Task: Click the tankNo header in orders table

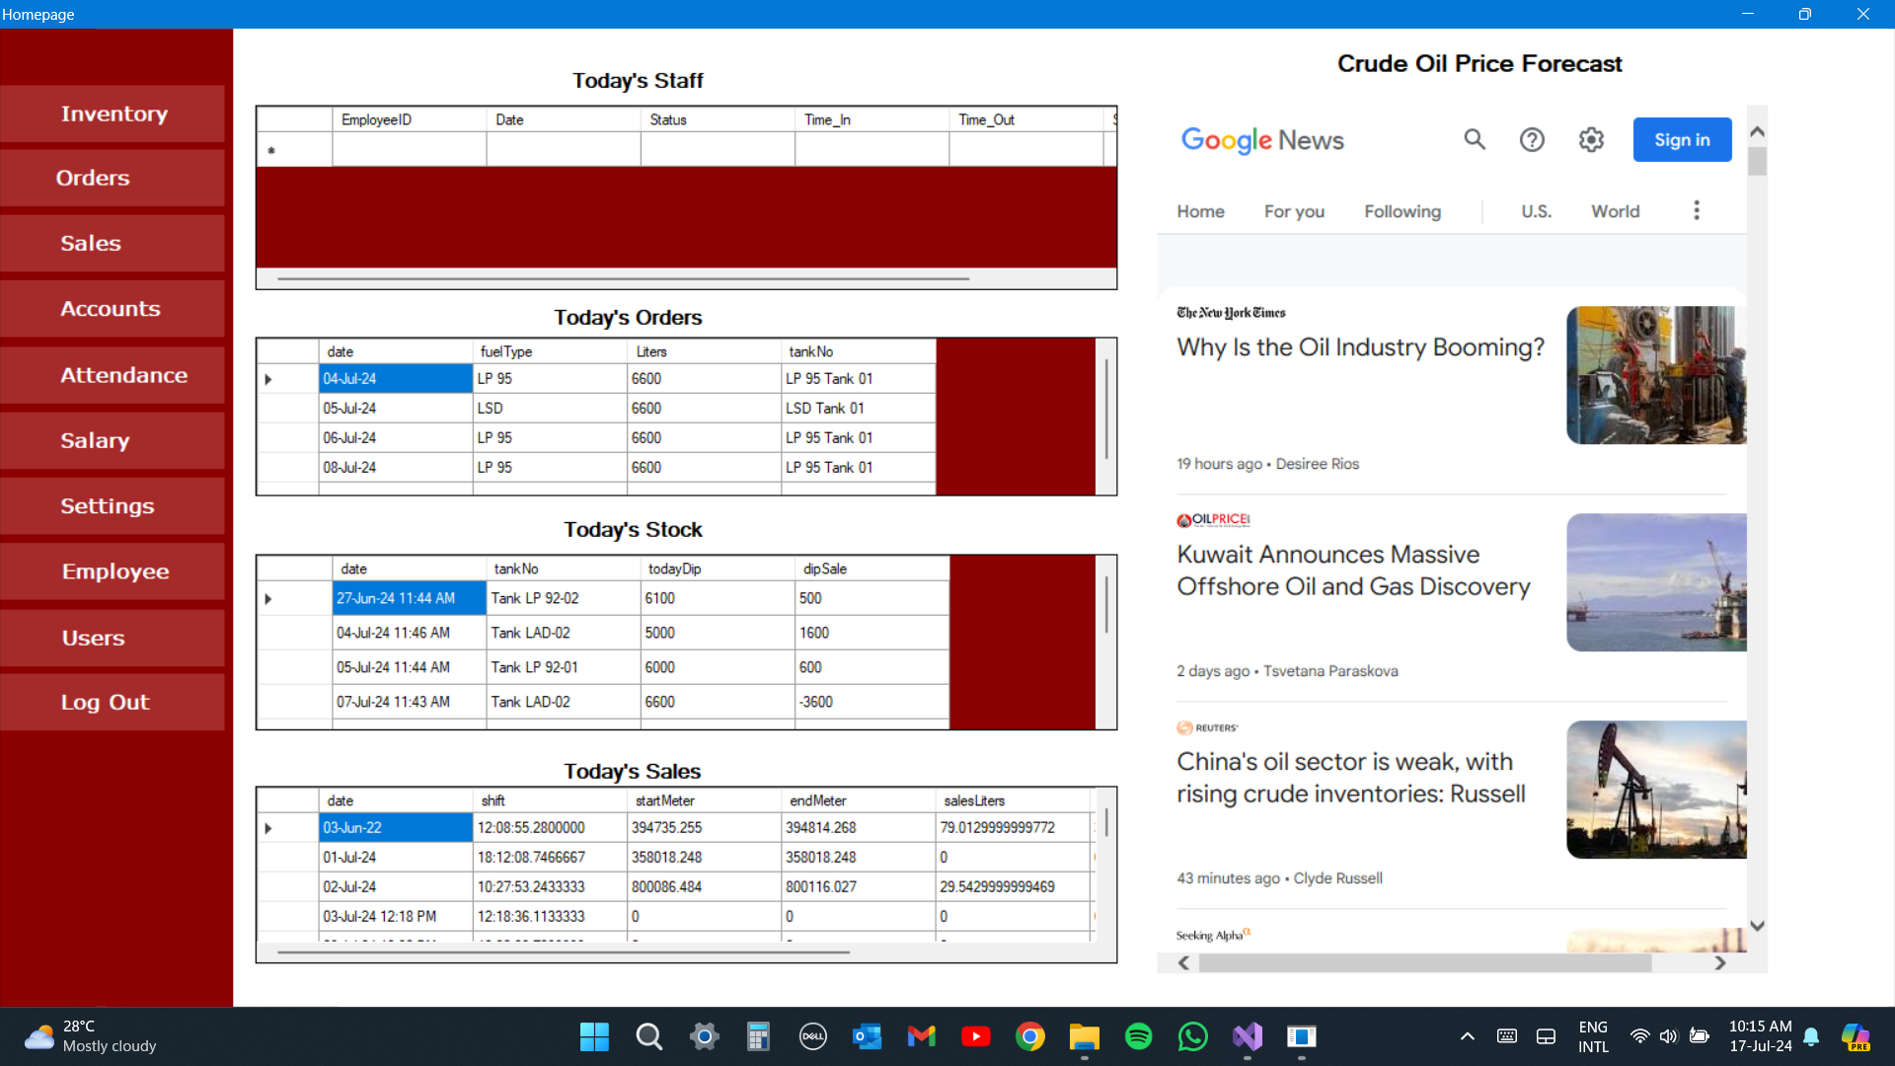Action: click(x=859, y=351)
